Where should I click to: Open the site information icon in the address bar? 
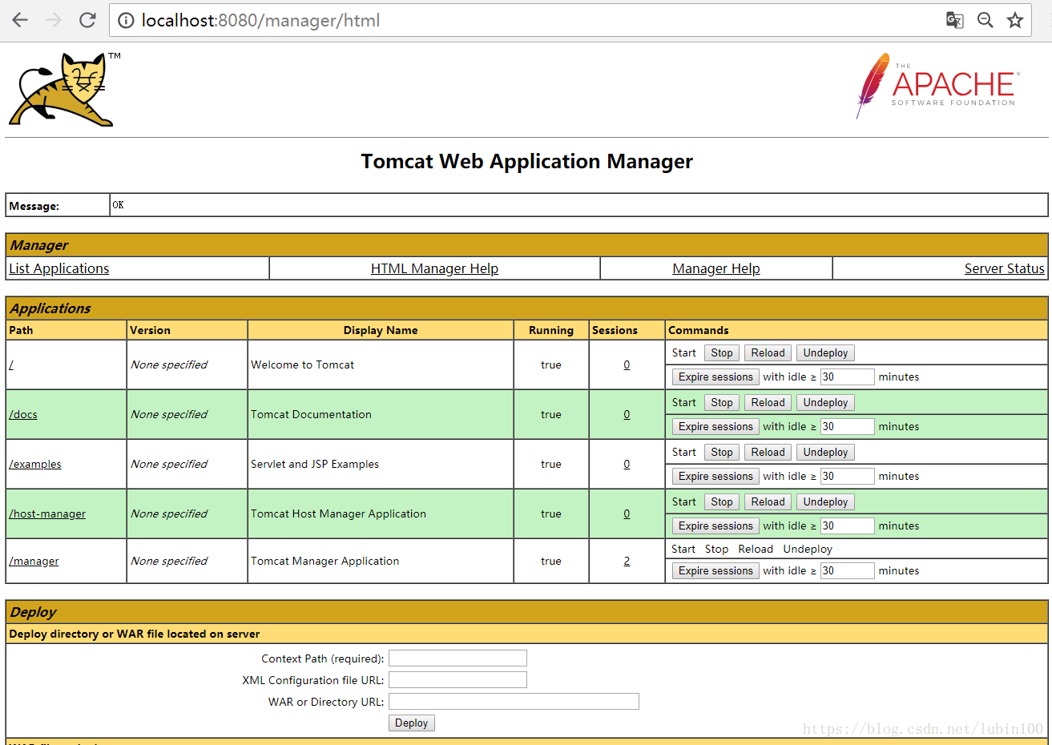tap(126, 20)
